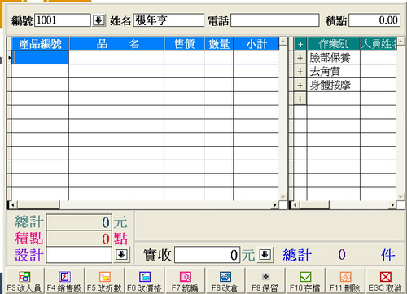
Task: Click the F9 保留 button
Action: coord(265,281)
